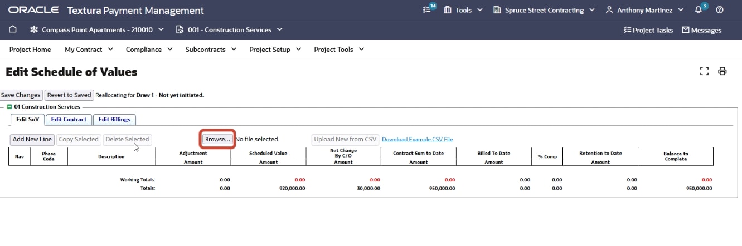The height and width of the screenshot is (246, 742).
Task: Open the Tools dropdown menu
Action: coord(463,10)
